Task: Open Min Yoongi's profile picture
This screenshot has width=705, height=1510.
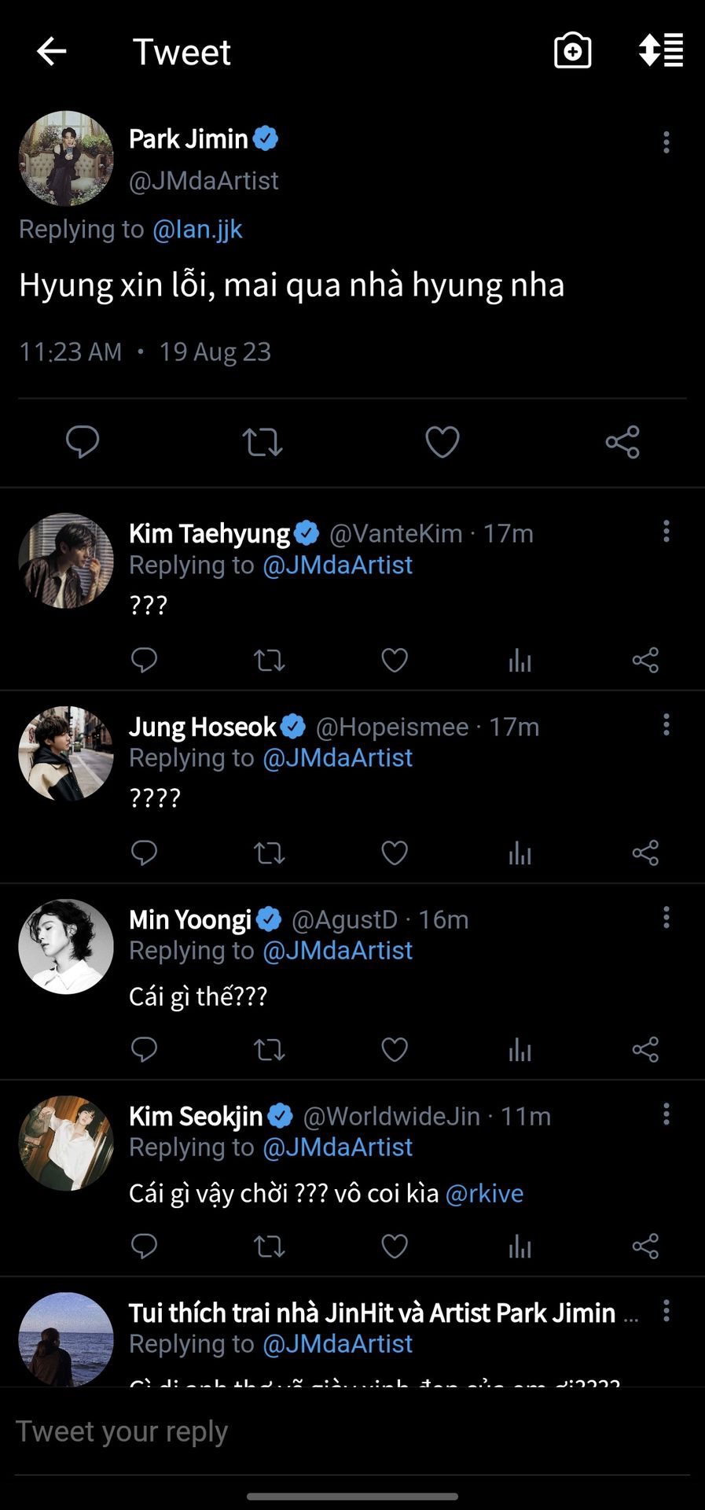Action: 66,947
